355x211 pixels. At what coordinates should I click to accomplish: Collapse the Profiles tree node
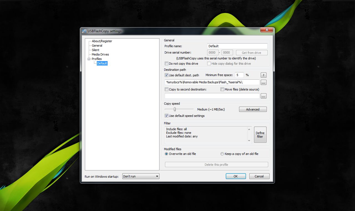click(x=89, y=59)
